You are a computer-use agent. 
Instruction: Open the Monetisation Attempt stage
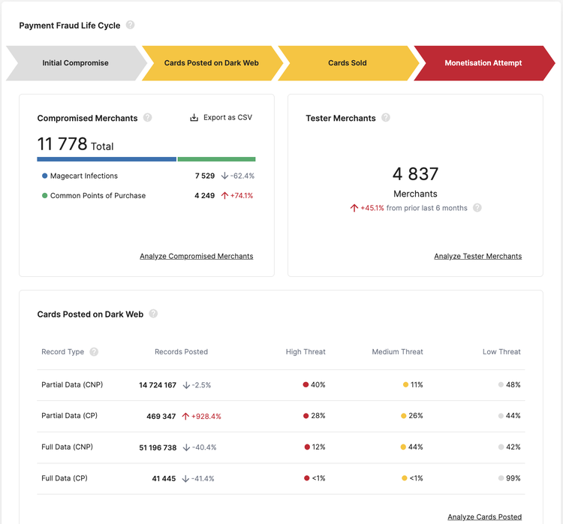tap(483, 63)
